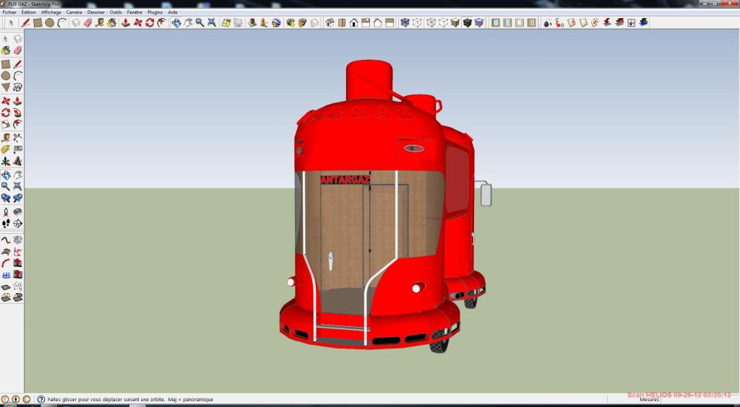This screenshot has width=740, height=407.
Task: Select Protractor tool in left toolbar
Action: pyautogui.click(x=6, y=149)
